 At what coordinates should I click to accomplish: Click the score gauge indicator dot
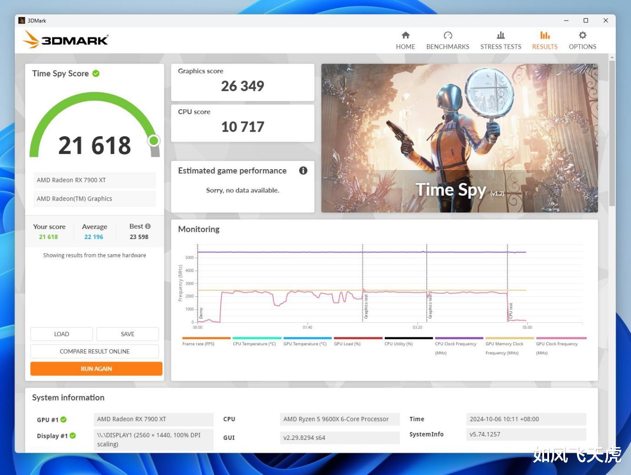point(154,140)
